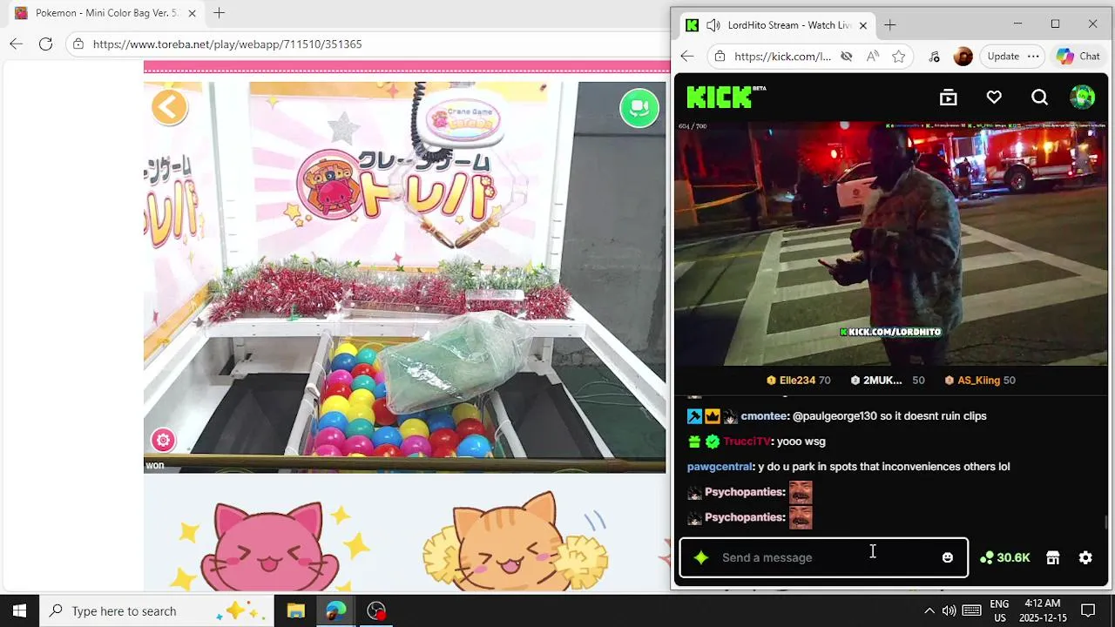Favorite the Kick page with star
The image size is (1115, 627).
point(899,57)
